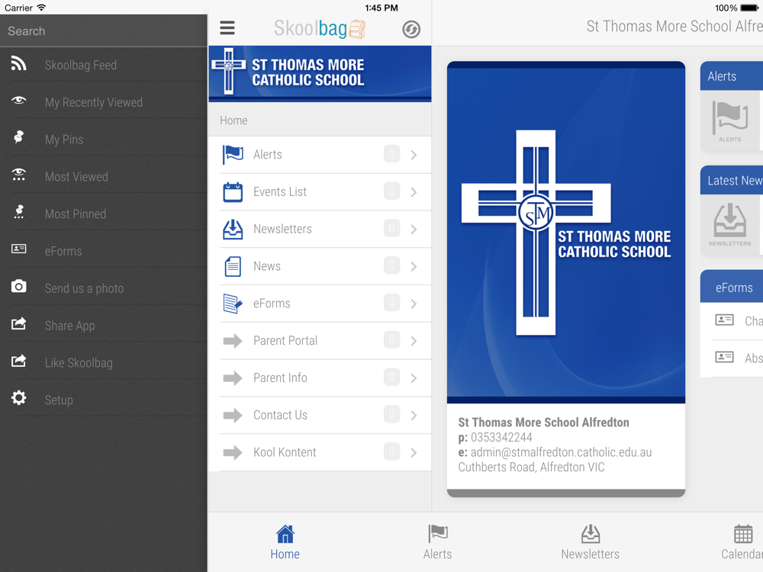Viewport: 763px width, 572px height.
Task: Tap My Recently Viewed eye icon
Action: click(18, 100)
